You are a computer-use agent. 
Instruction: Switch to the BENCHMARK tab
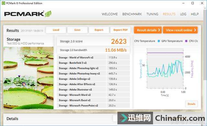[x=132, y=14]
